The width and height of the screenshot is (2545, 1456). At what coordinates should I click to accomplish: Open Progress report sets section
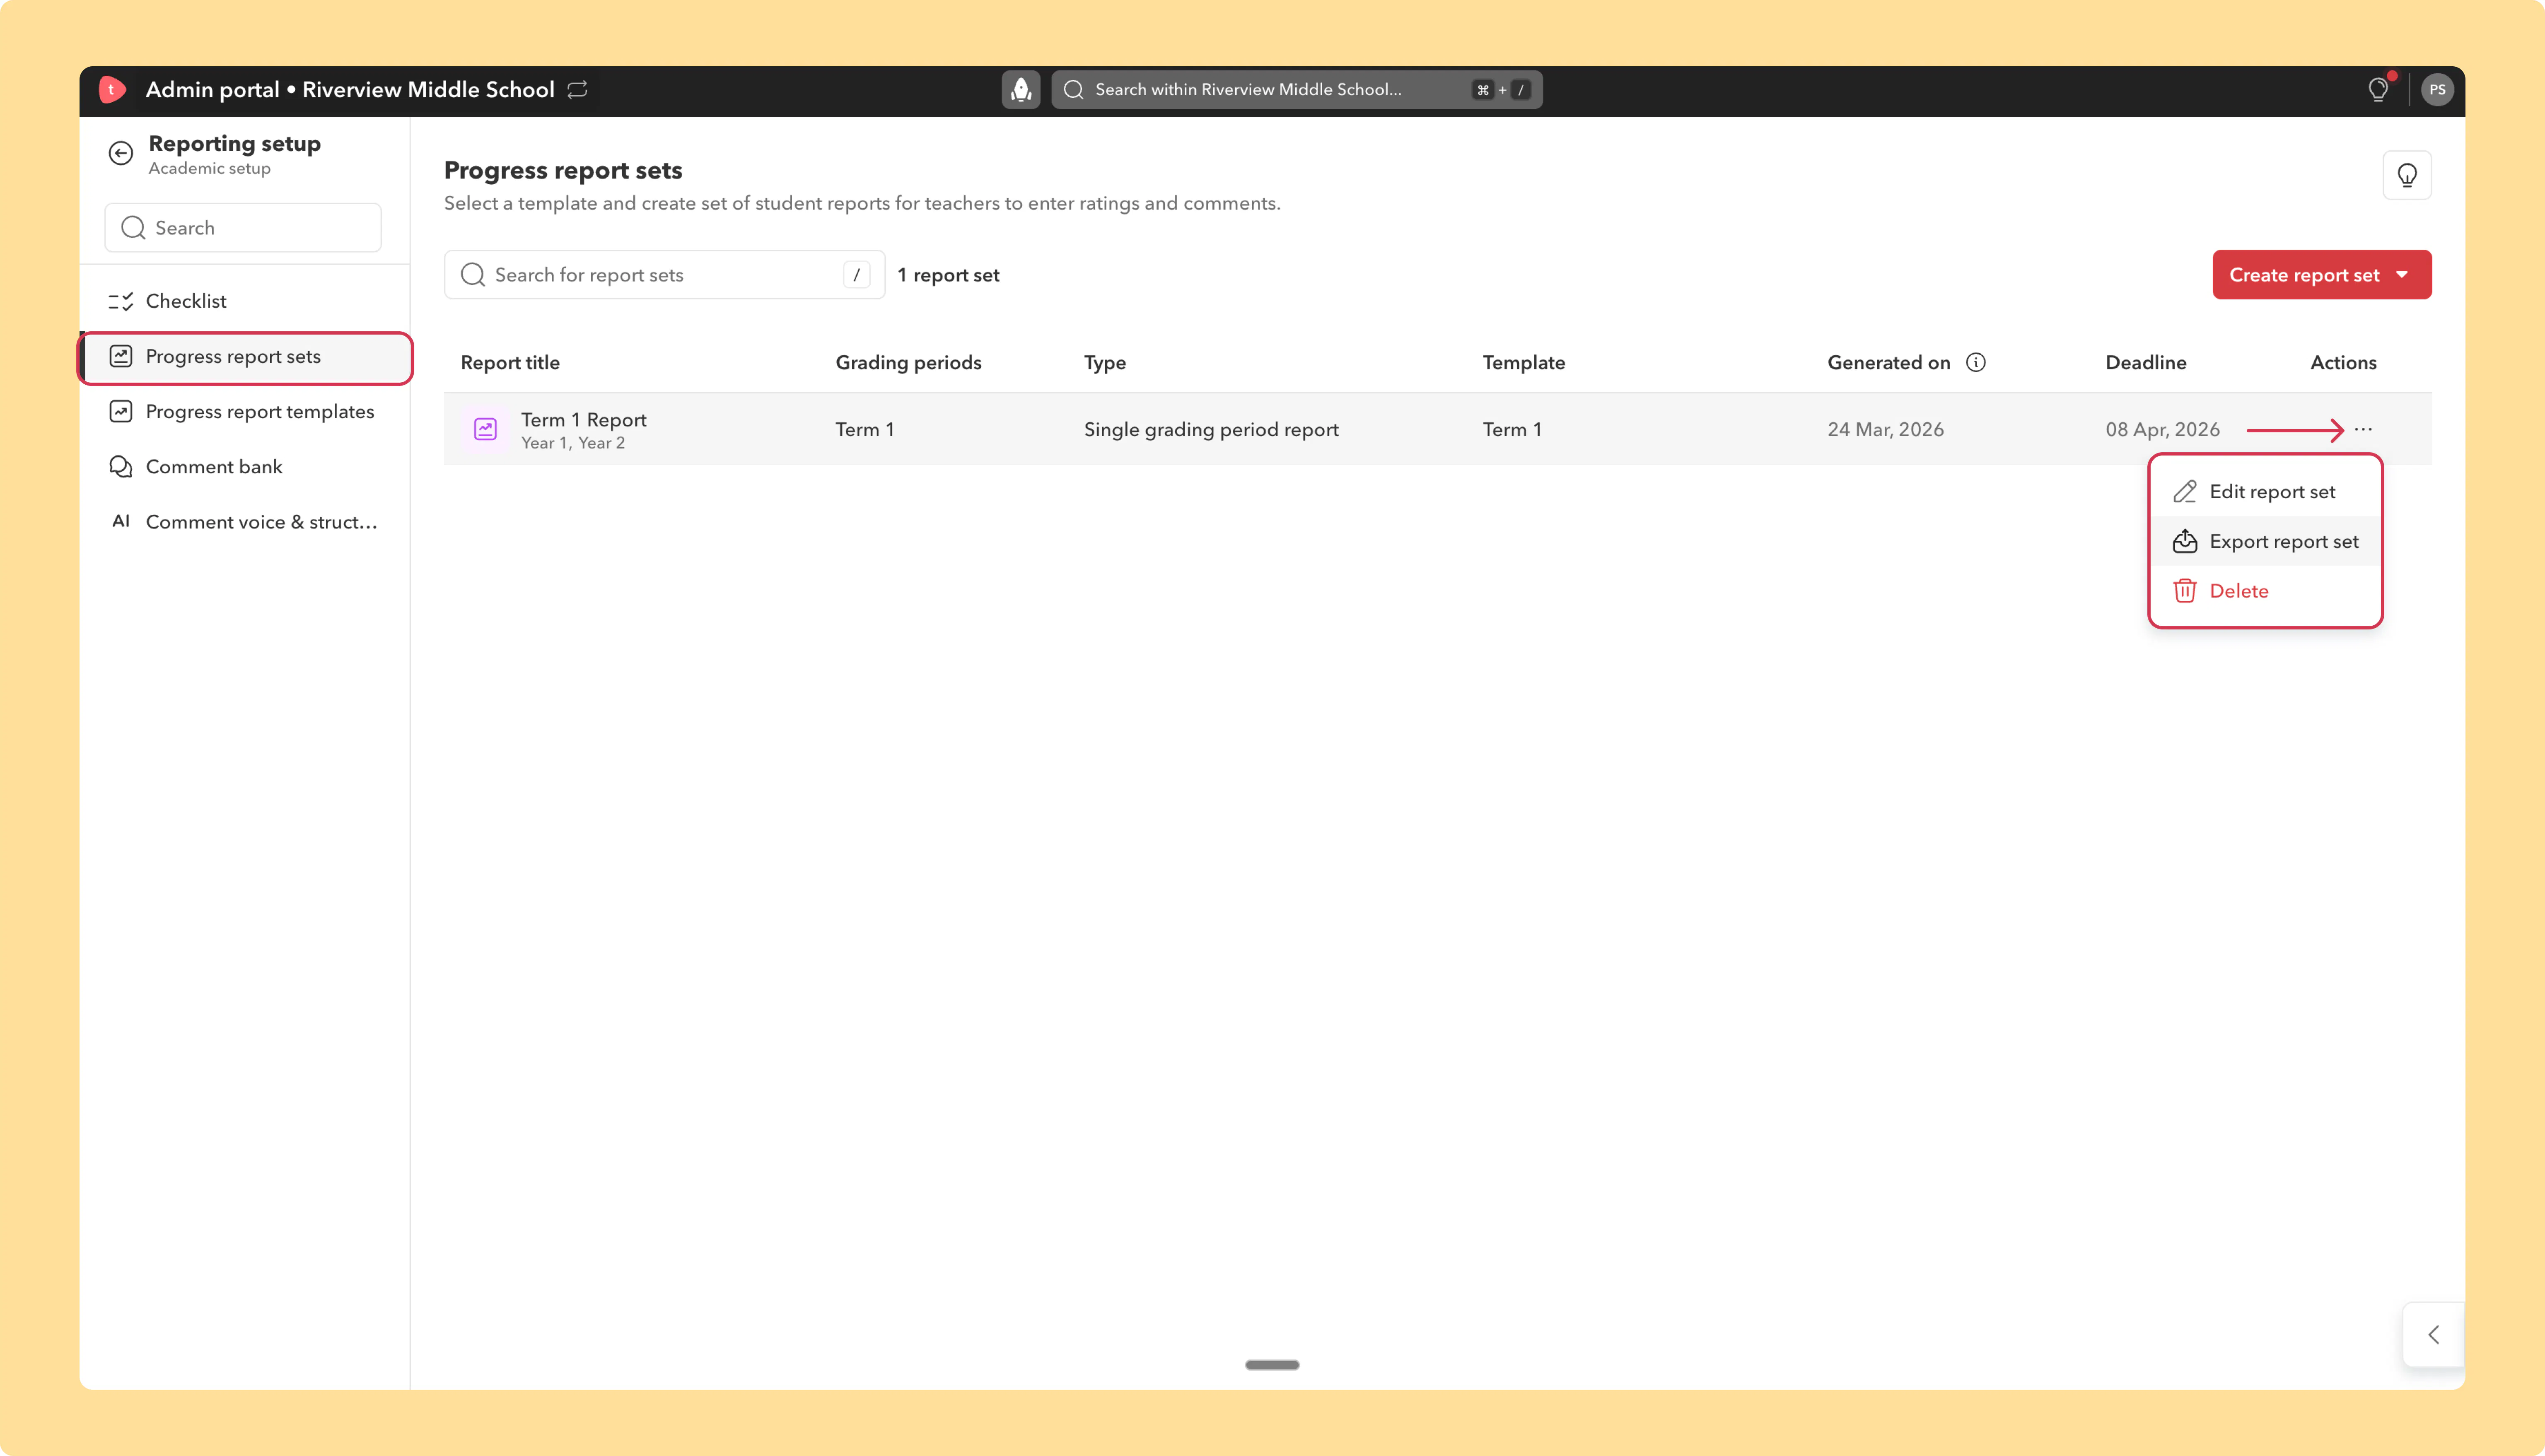click(245, 357)
